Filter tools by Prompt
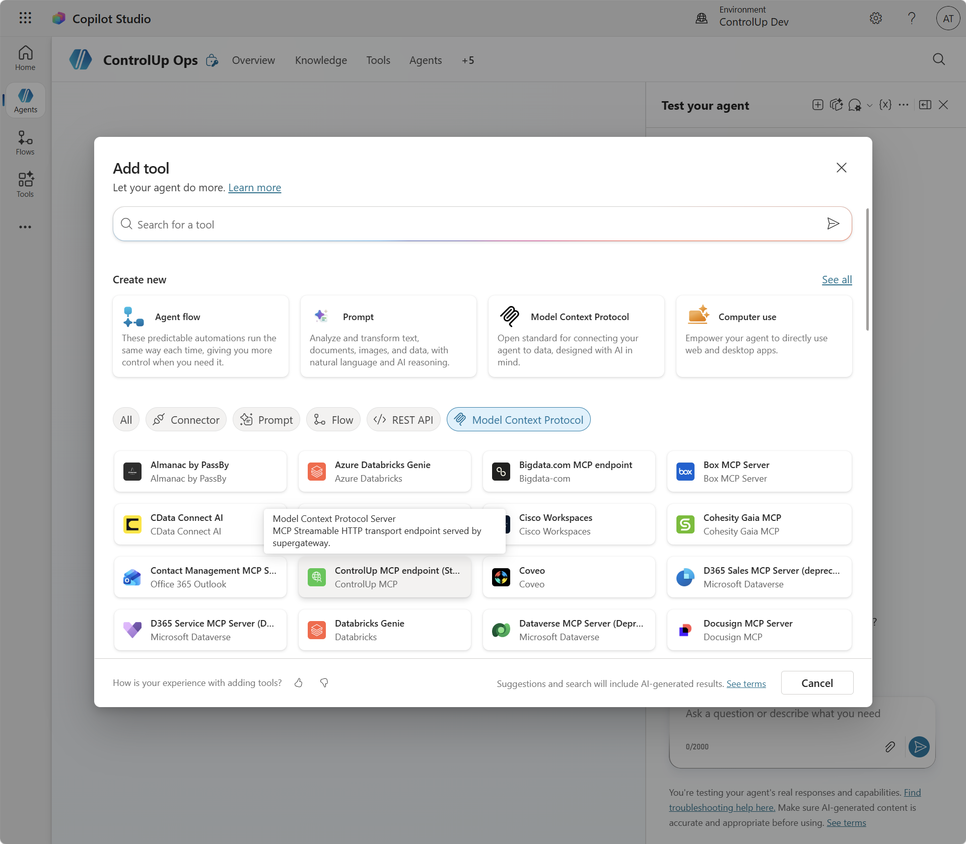The height and width of the screenshot is (844, 966). tap(266, 420)
